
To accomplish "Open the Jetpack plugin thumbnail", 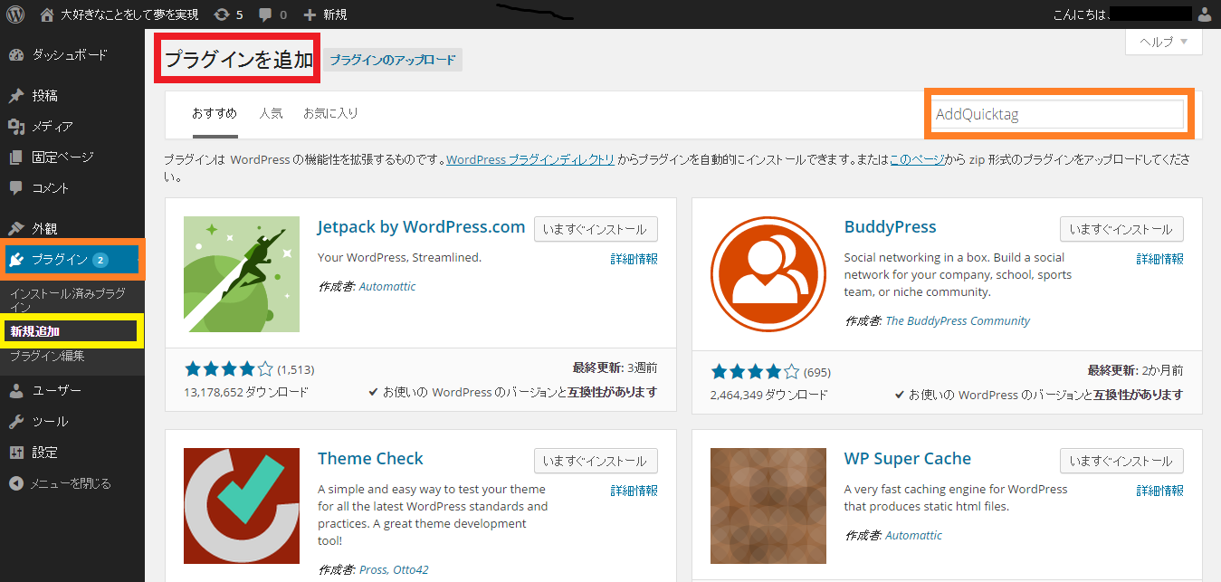I will (242, 274).
